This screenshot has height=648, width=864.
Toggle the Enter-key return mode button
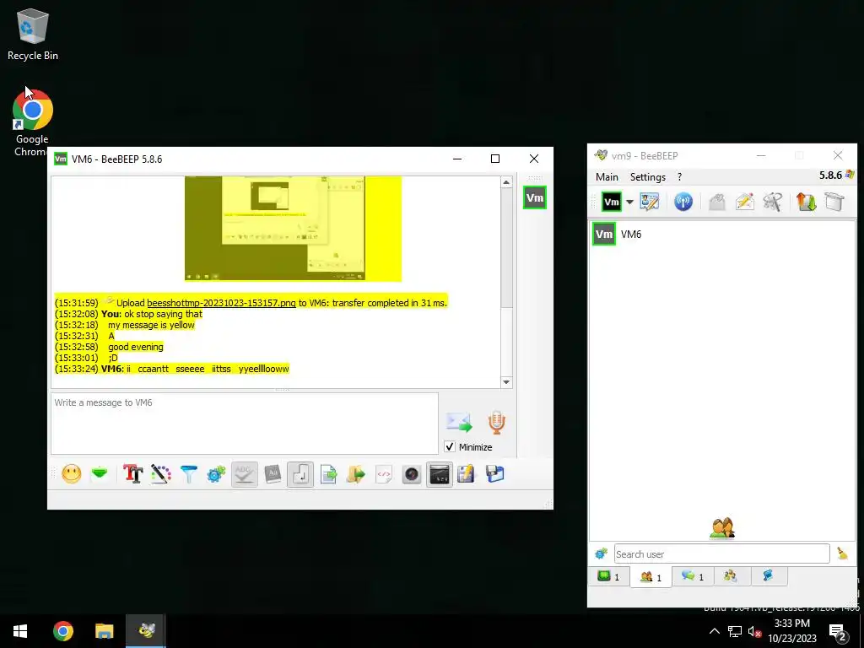point(300,474)
